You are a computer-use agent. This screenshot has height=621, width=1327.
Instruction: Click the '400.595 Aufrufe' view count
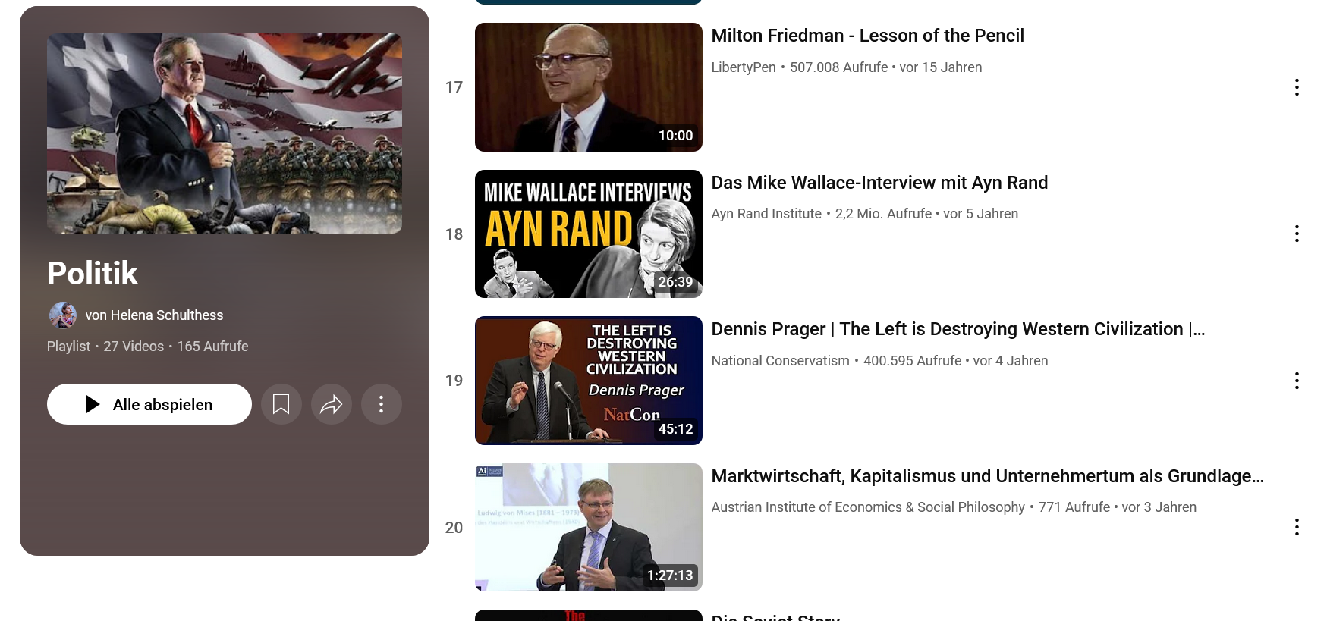[912, 361]
